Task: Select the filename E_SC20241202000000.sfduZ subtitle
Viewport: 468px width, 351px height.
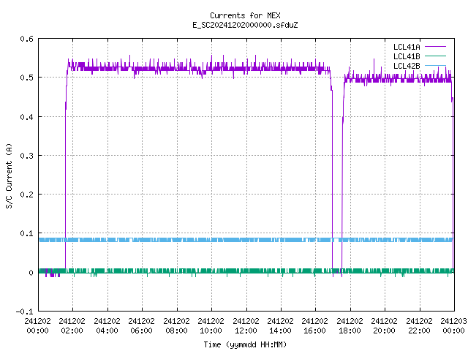Action: 245,25
